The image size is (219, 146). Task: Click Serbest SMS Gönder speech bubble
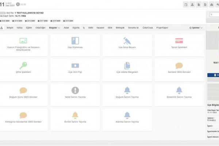click(179, 66)
